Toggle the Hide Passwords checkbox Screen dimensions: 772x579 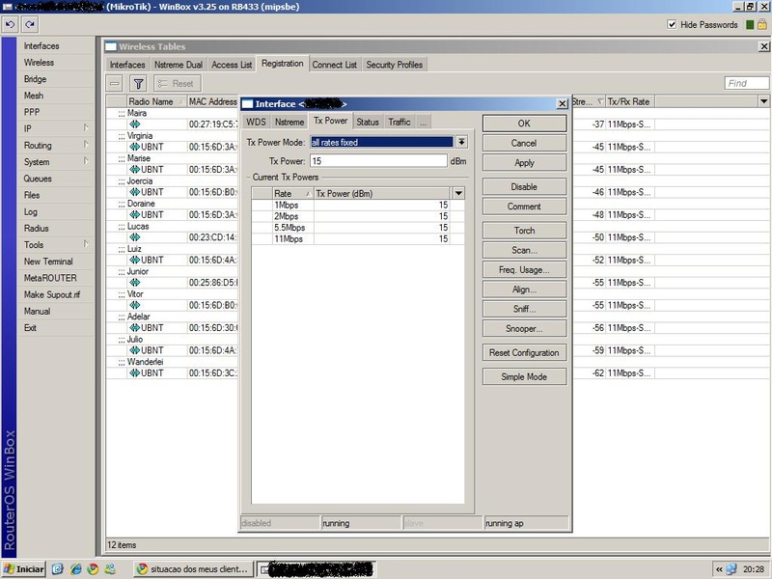[x=672, y=24]
